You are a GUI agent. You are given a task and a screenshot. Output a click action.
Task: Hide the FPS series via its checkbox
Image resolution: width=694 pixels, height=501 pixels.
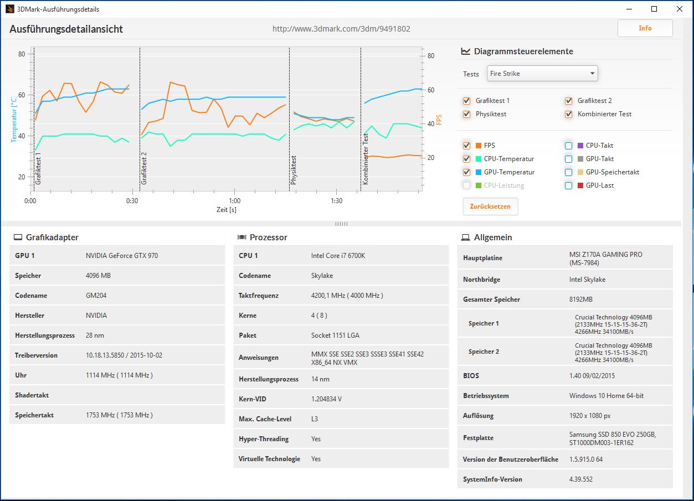coord(466,146)
